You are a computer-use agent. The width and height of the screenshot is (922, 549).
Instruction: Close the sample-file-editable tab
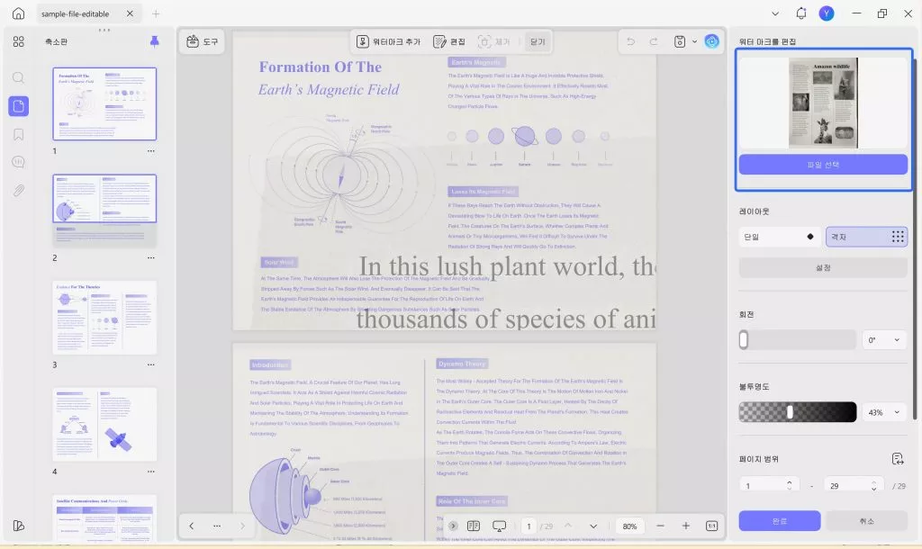point(130,13)
